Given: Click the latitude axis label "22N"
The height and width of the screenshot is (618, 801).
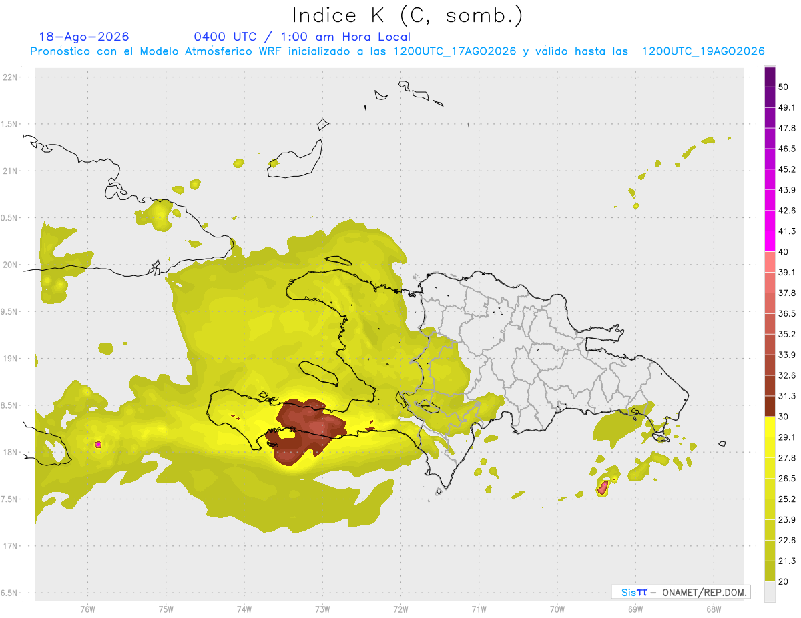Looking at the screenshot, I should (10, 77).
